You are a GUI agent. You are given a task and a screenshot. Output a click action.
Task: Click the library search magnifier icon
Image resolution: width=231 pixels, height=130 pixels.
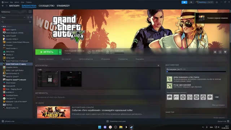coord(3,22)
